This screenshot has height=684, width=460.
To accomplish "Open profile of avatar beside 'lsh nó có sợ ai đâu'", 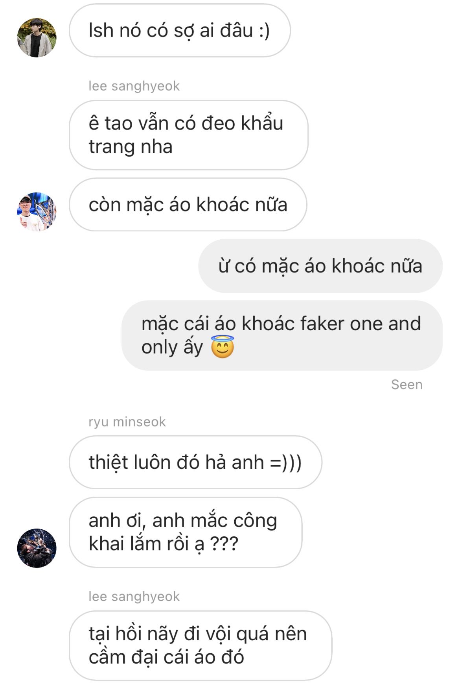I will [x=37, y=37].
